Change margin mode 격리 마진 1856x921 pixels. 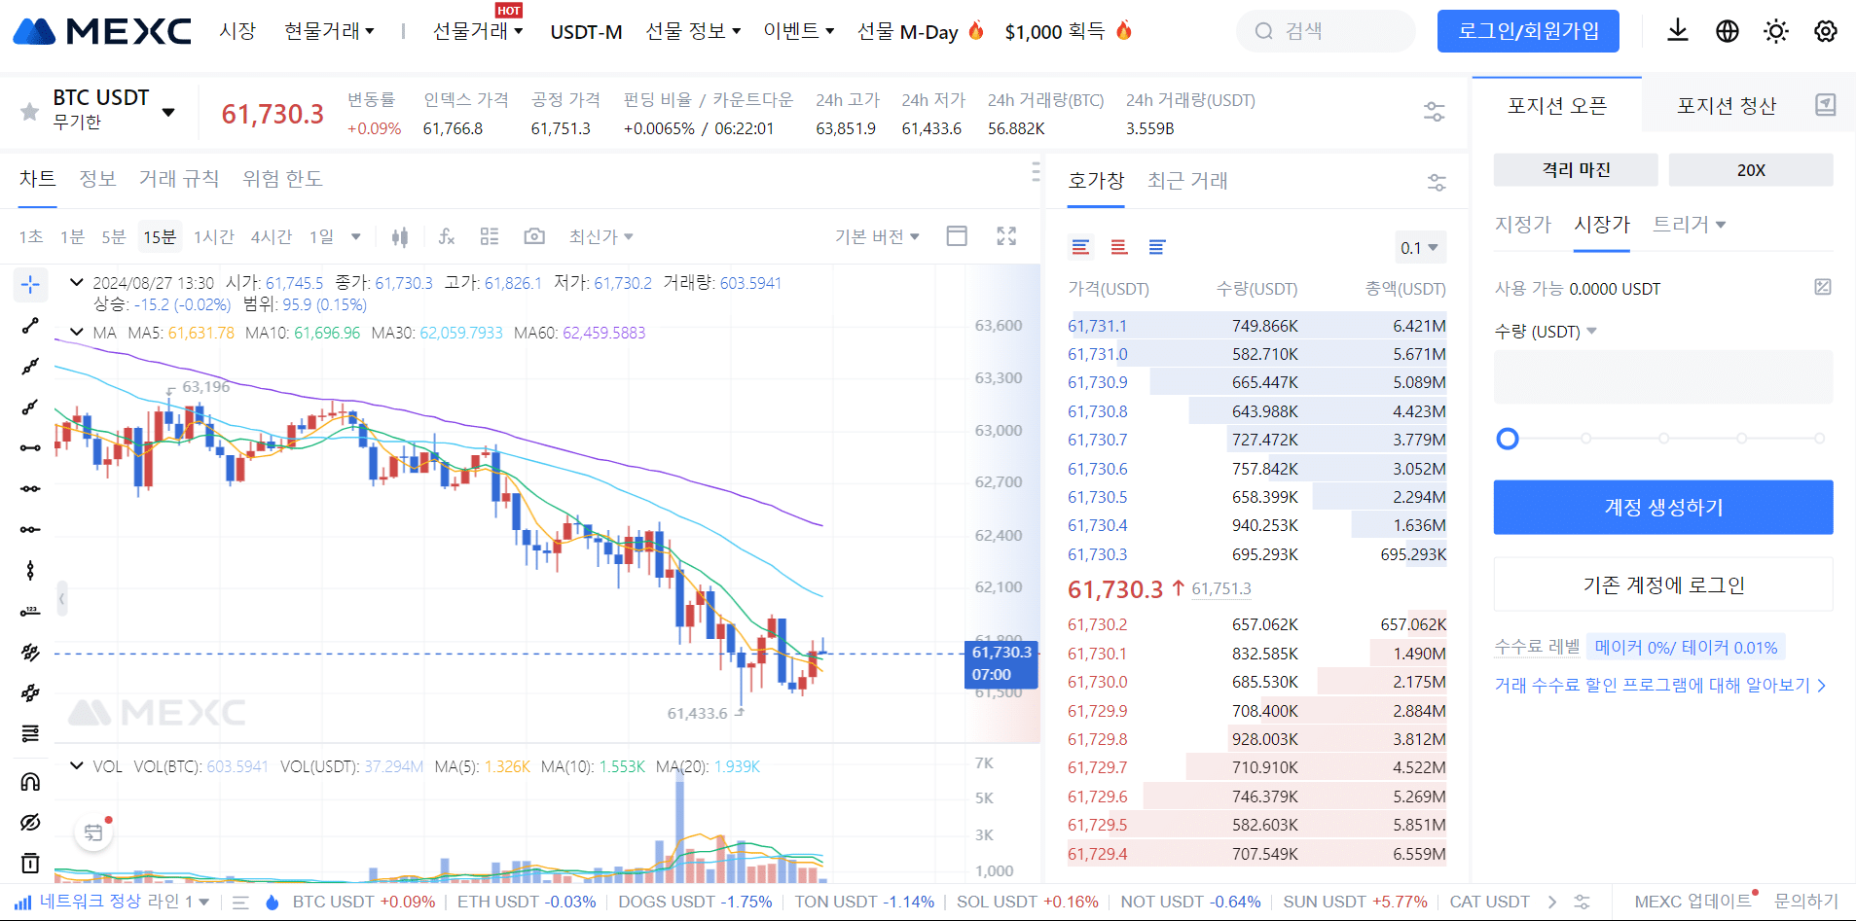coord(1576,169)
